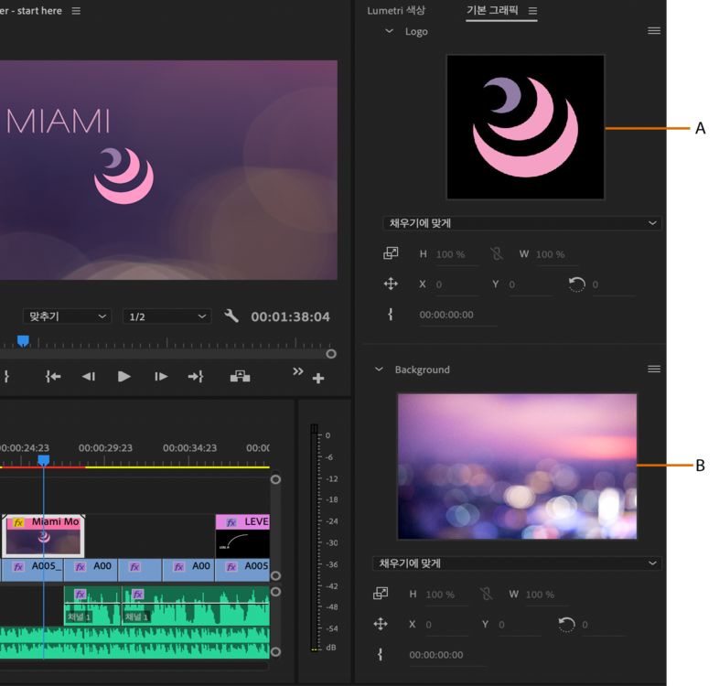Step back one frame
The height and width of the screenshot is (686, 719).
(x=88, y=376)
